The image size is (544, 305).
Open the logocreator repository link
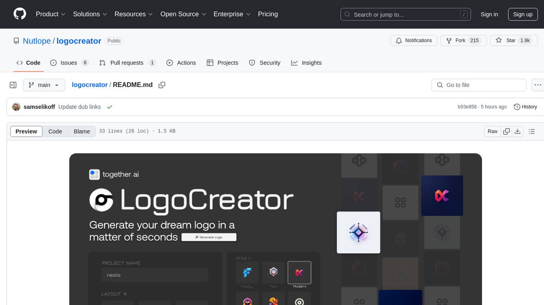(x=79, y=41)
